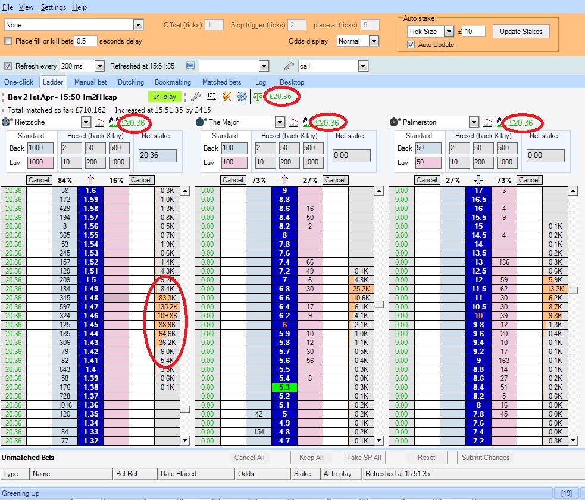The width and height of the screenshot is (585, 500).
Task: Open the Settings menu
Action: coord(54,7)
